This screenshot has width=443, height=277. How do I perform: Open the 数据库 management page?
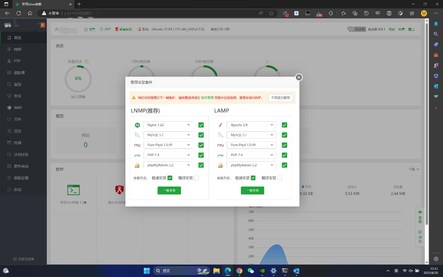(19, 72)
